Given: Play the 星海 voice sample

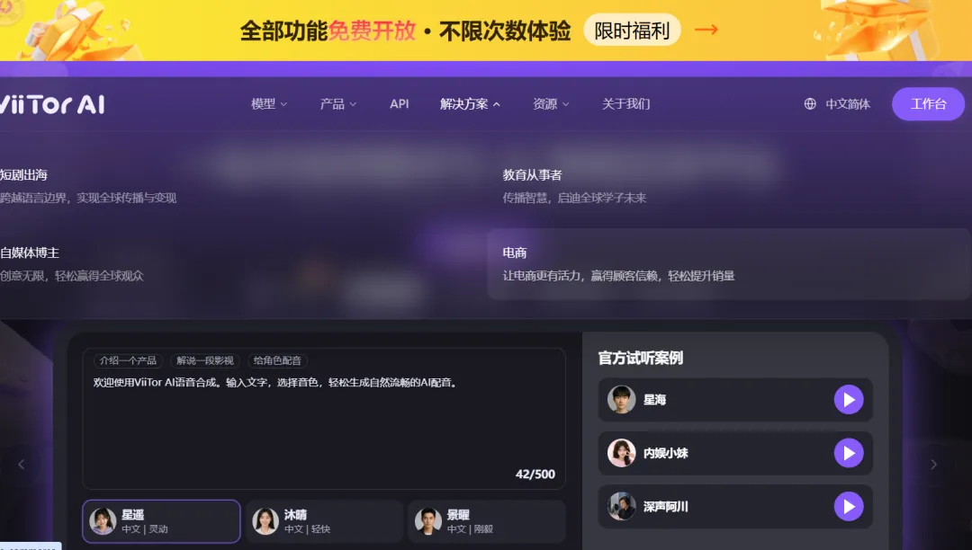Looking at the screenshot, I should [x=849, y=400].
